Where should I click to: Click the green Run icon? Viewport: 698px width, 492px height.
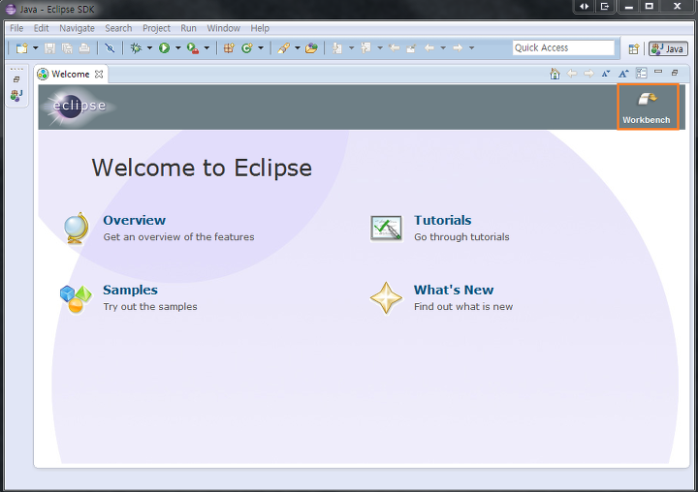tap(164, 48)
